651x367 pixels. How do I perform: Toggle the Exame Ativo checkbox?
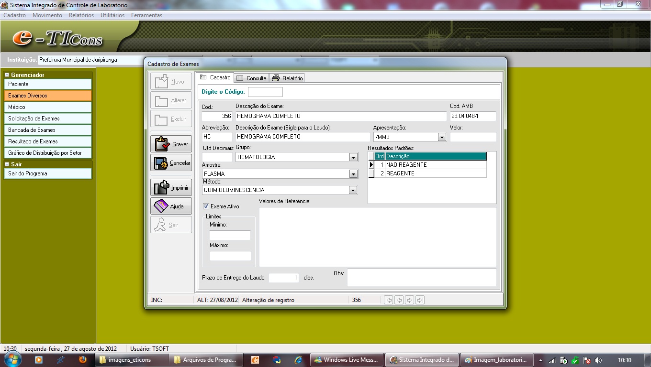[206, 206]
